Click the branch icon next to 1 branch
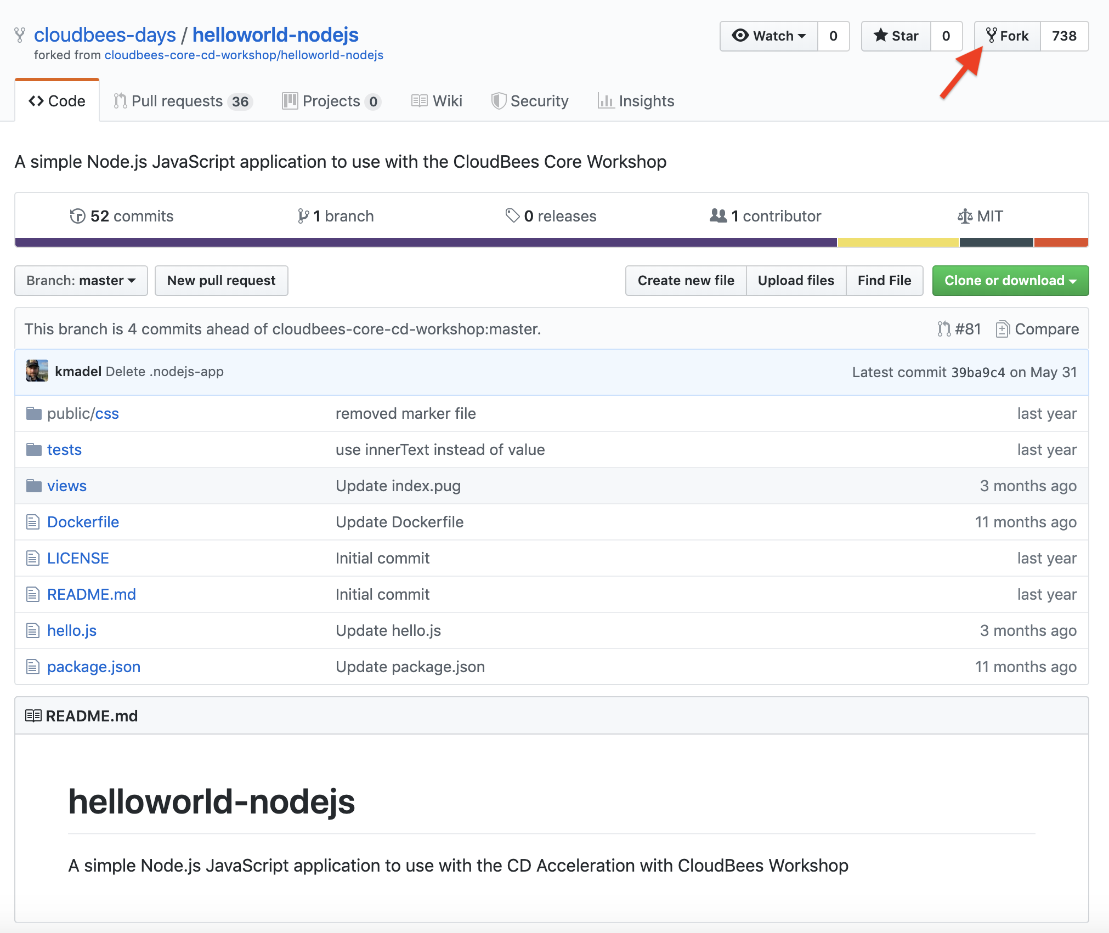The height and width of the screenshot is (933, 1109). point(303,217)
